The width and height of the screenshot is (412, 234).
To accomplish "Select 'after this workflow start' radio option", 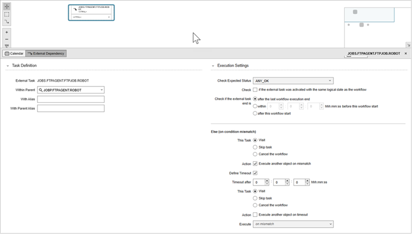I will [x=256, y=113].
